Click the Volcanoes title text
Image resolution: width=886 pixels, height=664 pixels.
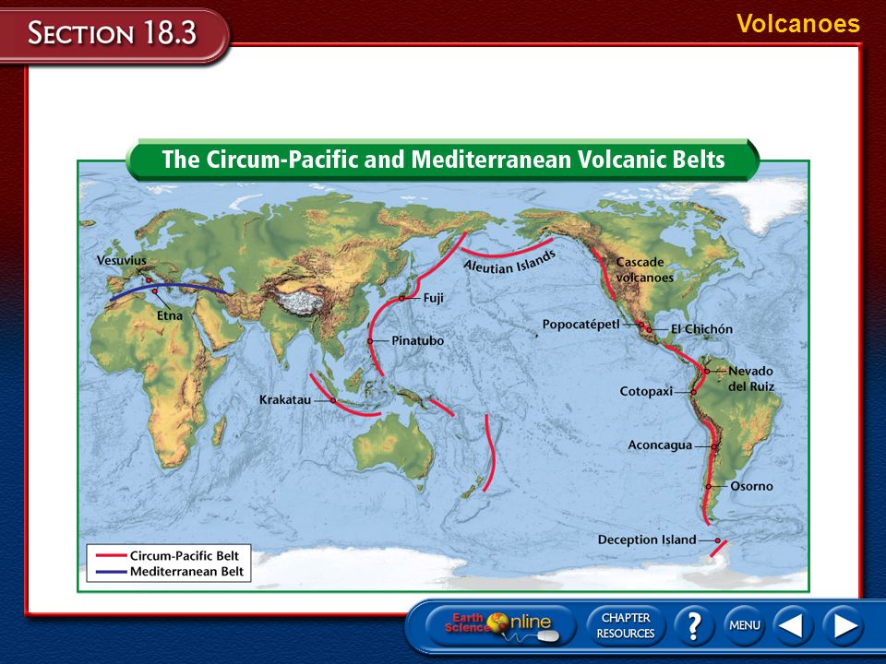pos(797,24)
